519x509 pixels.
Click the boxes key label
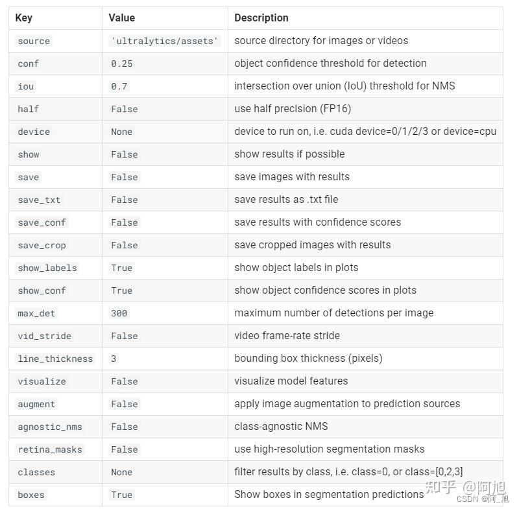(31, 495)
